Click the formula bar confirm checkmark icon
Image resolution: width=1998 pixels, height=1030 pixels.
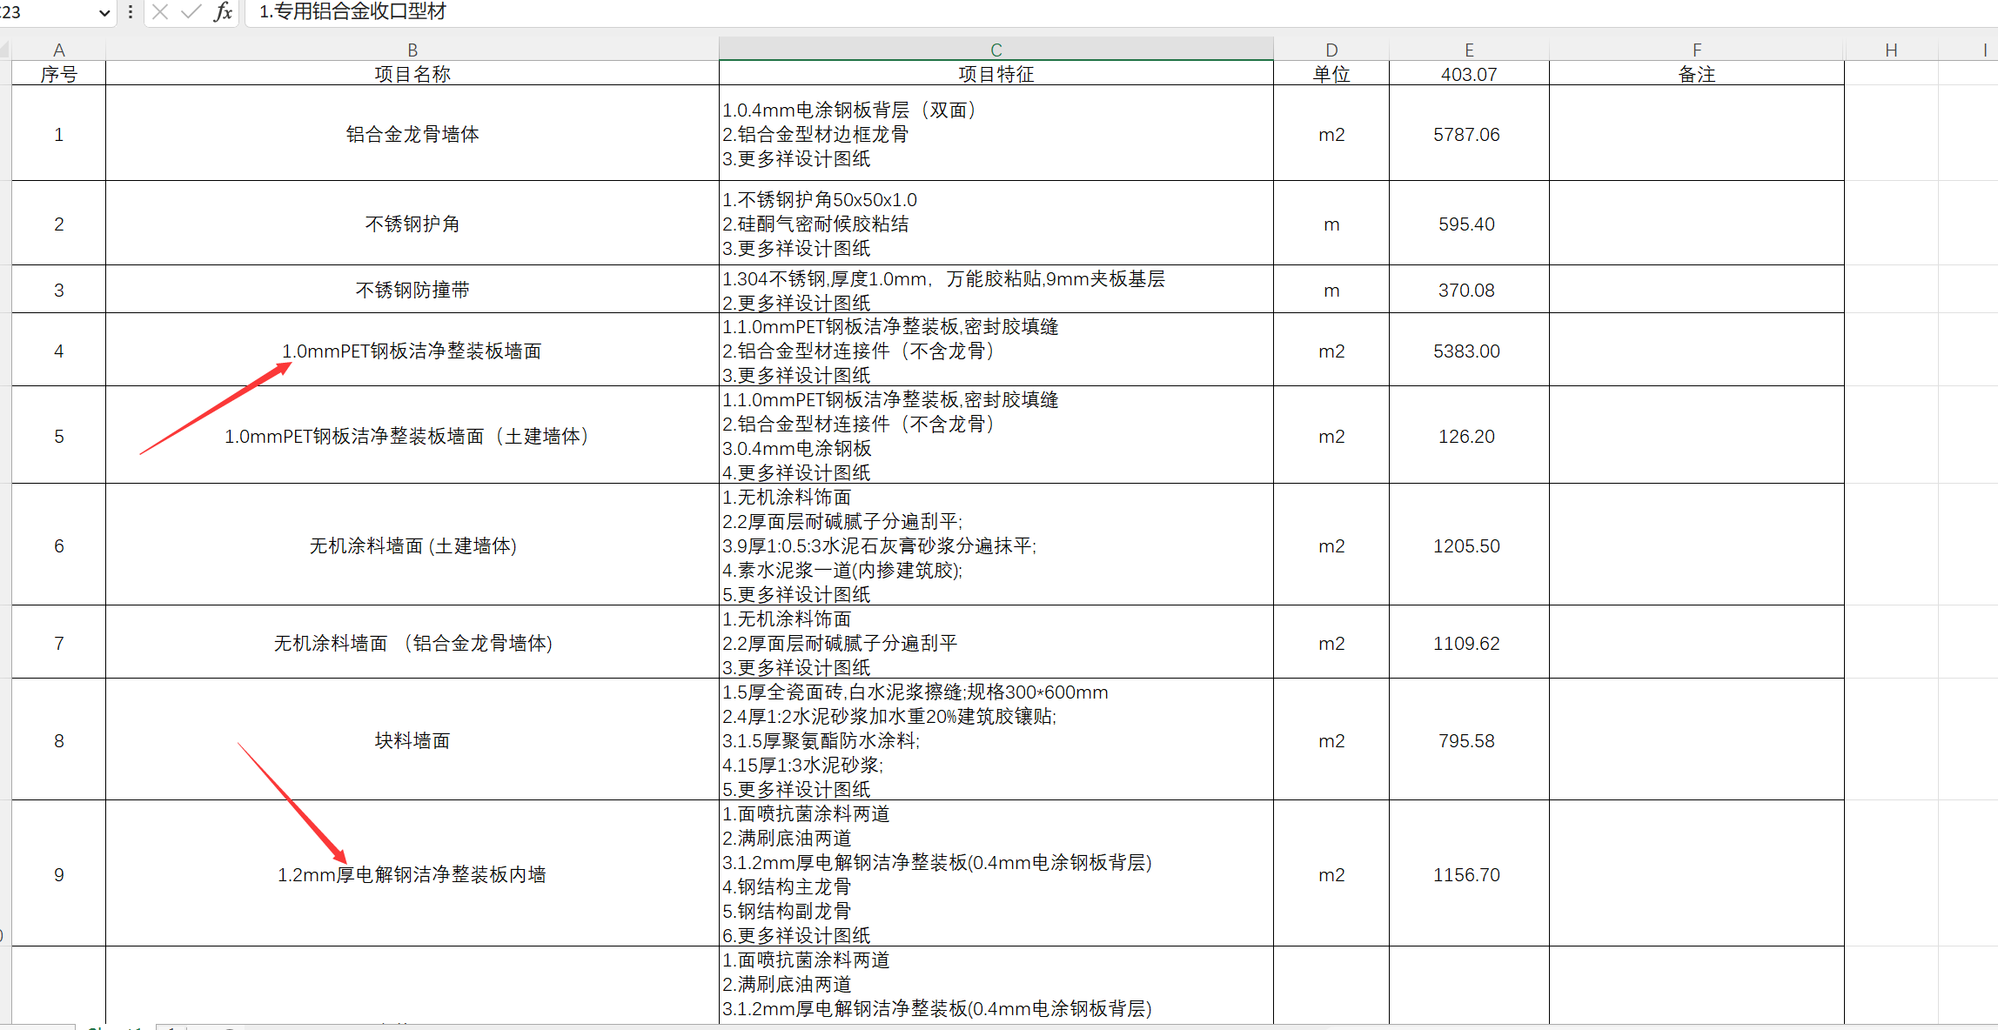pos(191,11)
